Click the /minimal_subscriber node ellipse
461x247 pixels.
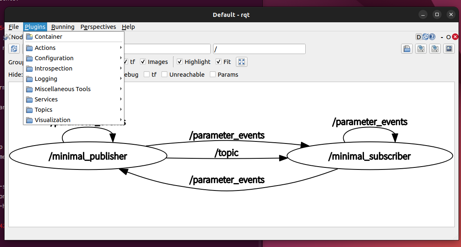coord(369,156)
